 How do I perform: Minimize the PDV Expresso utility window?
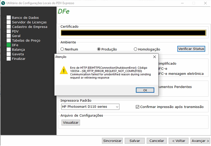click(182, 3)
